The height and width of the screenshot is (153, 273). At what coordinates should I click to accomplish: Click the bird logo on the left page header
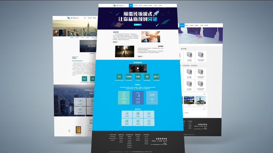pyautogui.click(x=69, y=18)
